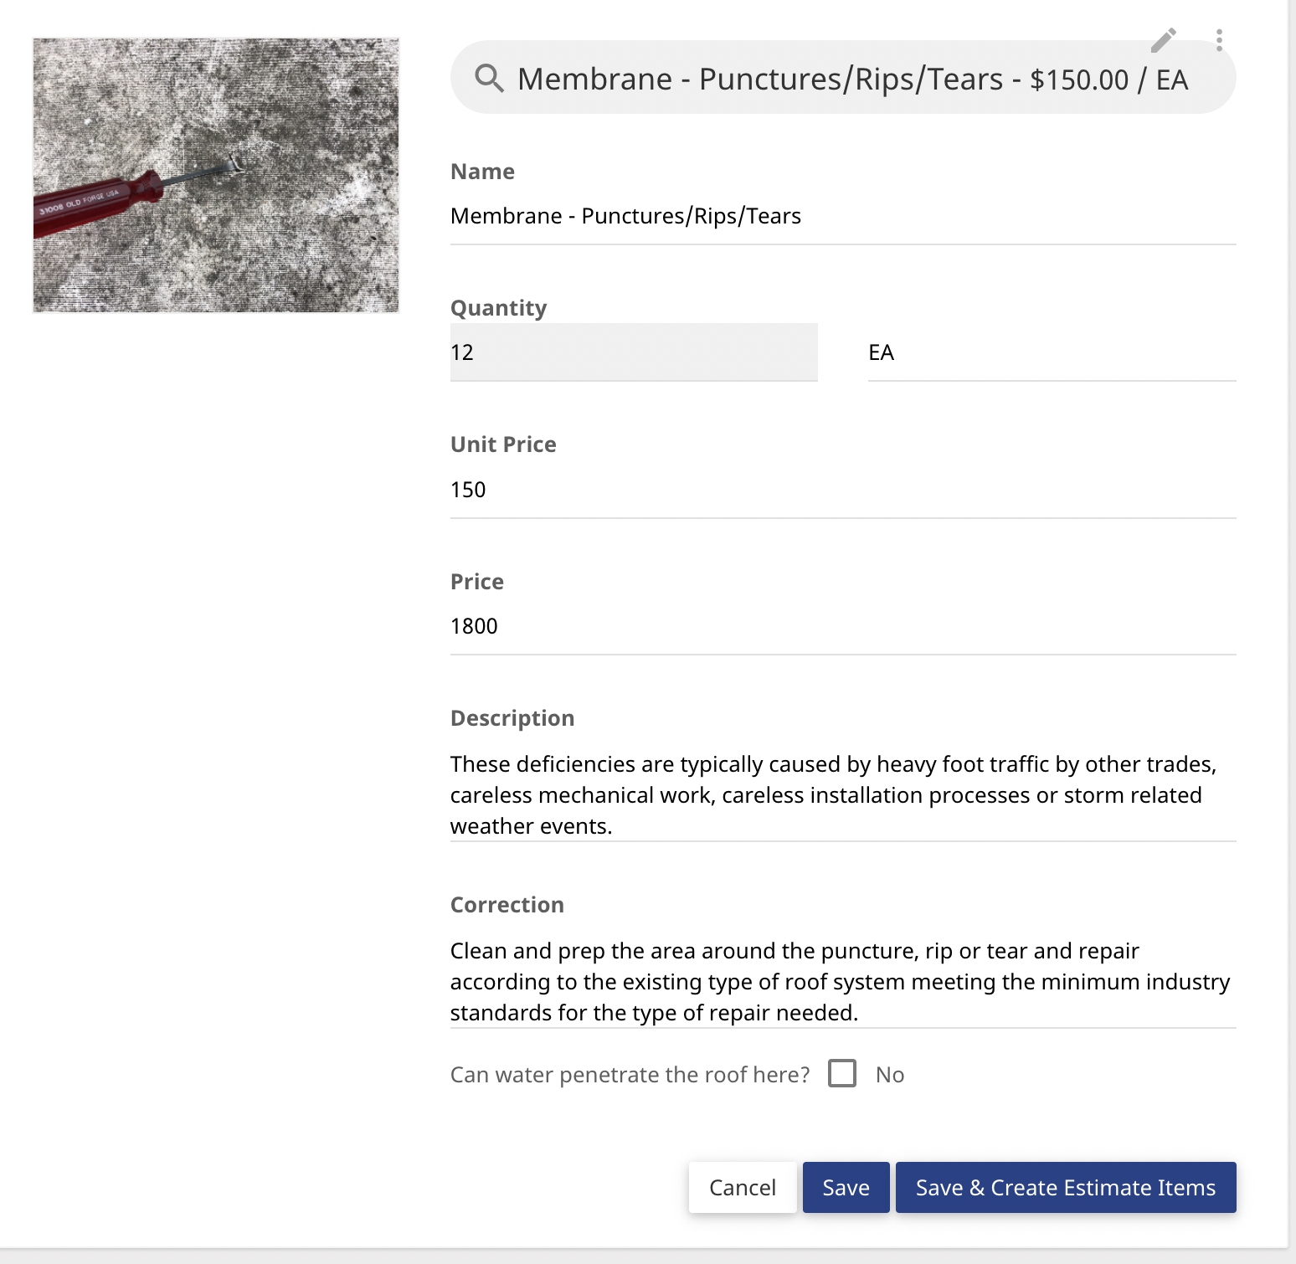Click the deficiency search box text
Screen dimensions: 1296x1264
pyautogui.click(x=852, y=79)
